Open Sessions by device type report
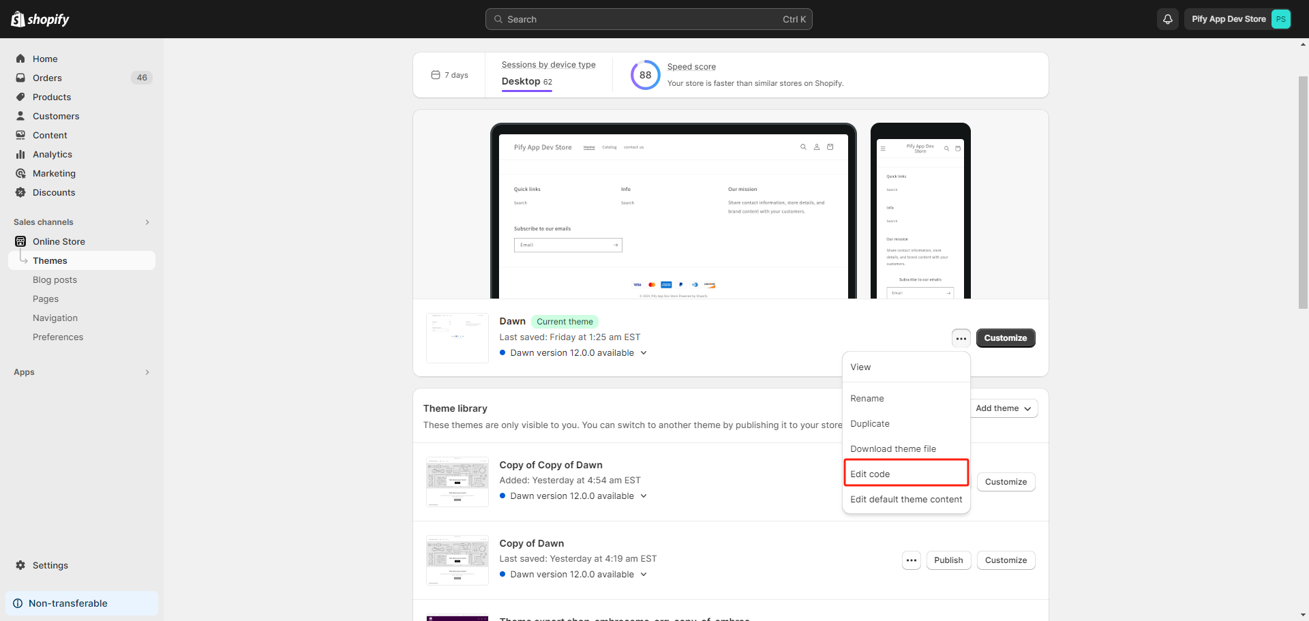The height and width of the screenshot is (621, 1309). coord(548,65)
